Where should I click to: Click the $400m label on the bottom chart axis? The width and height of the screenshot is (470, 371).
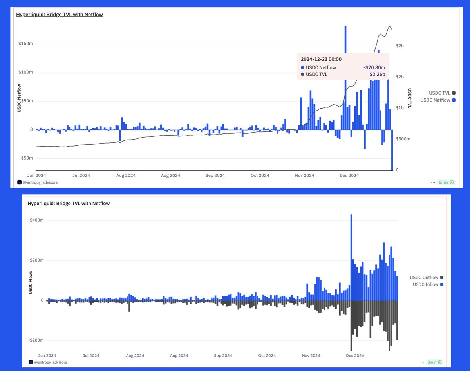coord(36,220)
